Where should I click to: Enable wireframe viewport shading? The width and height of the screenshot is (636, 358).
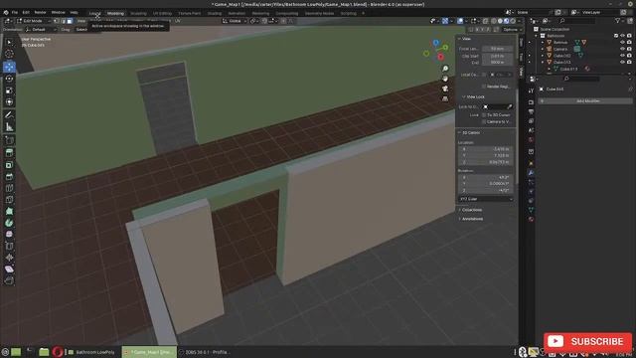494,21
